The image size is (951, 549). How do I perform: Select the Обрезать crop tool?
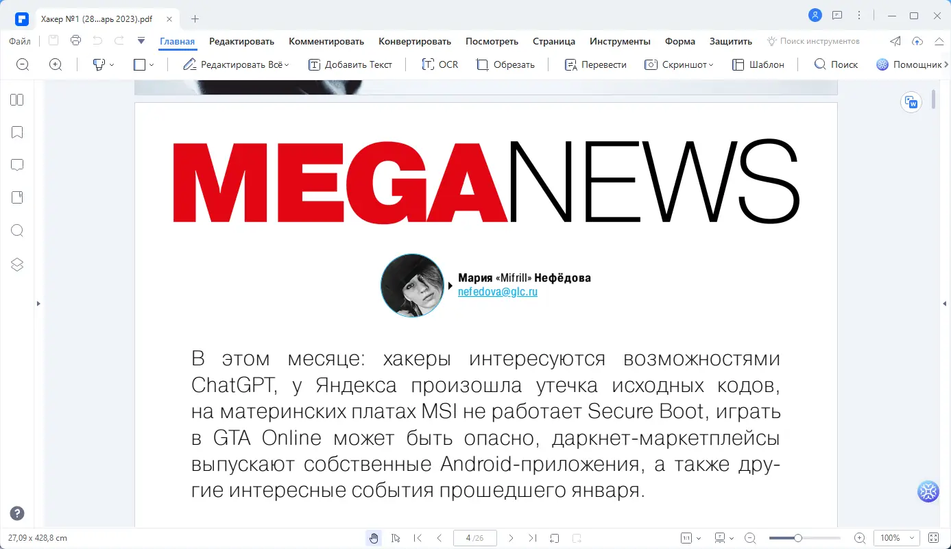click(506, 64)
